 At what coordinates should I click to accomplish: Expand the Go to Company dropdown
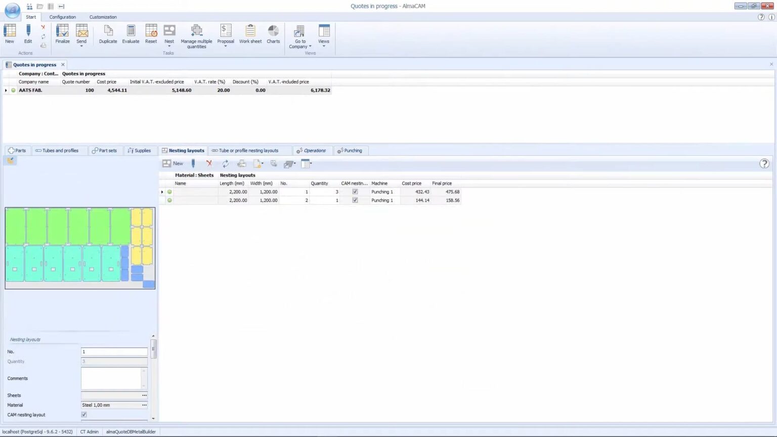[300, 47]
